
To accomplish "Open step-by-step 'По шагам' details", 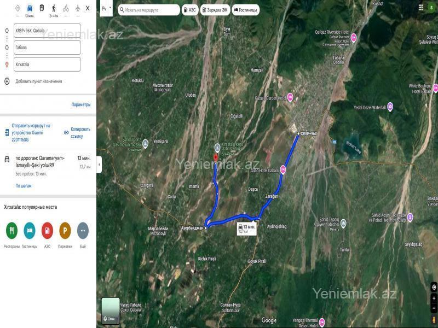I will 24,186.
